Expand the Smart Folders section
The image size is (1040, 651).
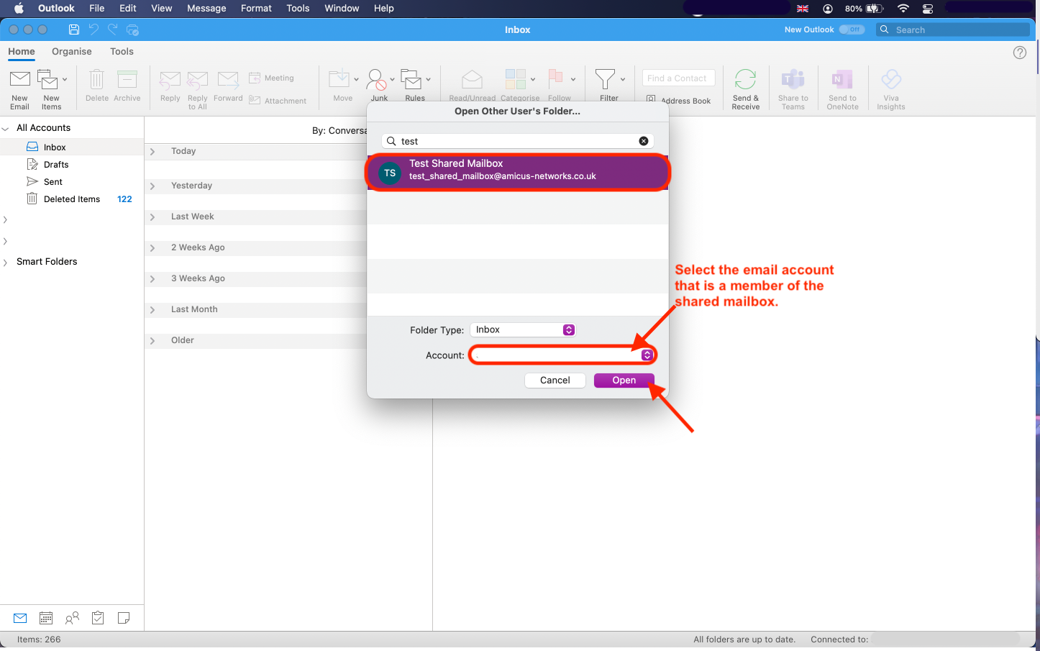[x=6, y=262]
